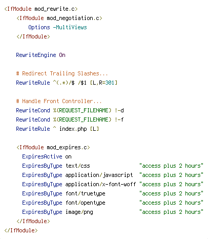Click index.php in the RewriteRule line
This screenshot has height=239, width=208.
[x=73, y=129]
